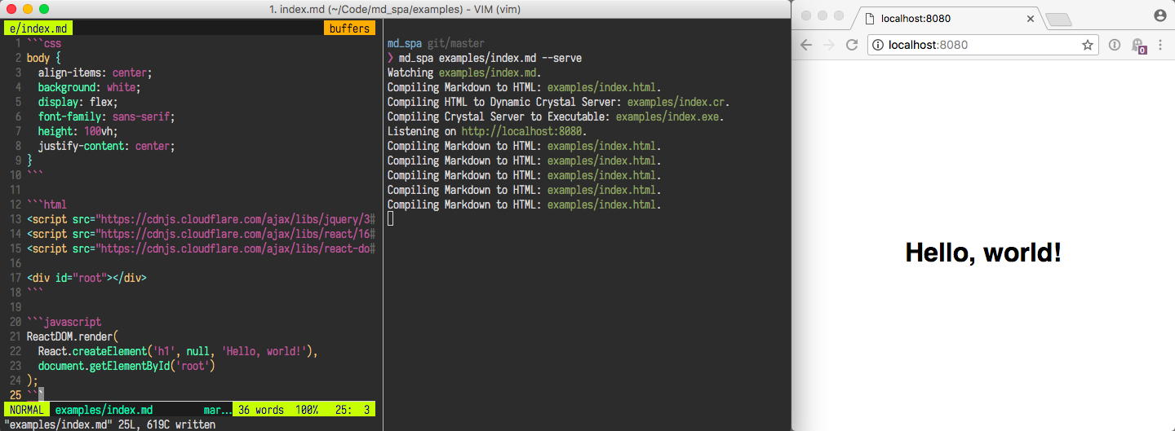
Task: Click the terminal cursor block
Action: click(x=391, y=218)
